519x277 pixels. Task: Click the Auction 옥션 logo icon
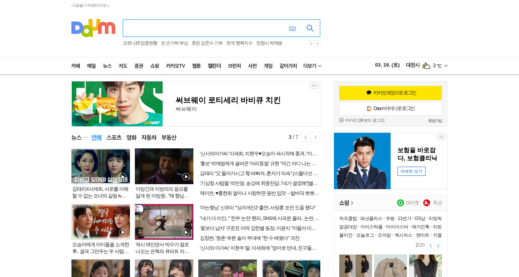pyautogui.click(x=427, y=203)
